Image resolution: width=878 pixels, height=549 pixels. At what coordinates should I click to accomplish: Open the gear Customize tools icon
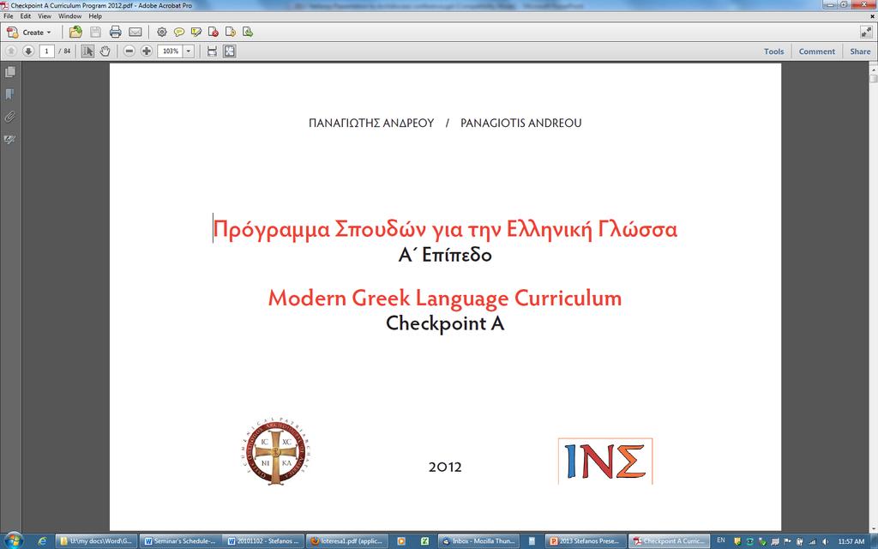click(162, 33)
